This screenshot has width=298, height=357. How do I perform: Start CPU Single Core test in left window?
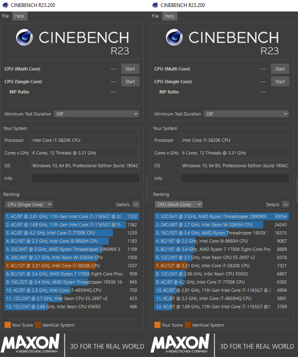tap(130, 82)
